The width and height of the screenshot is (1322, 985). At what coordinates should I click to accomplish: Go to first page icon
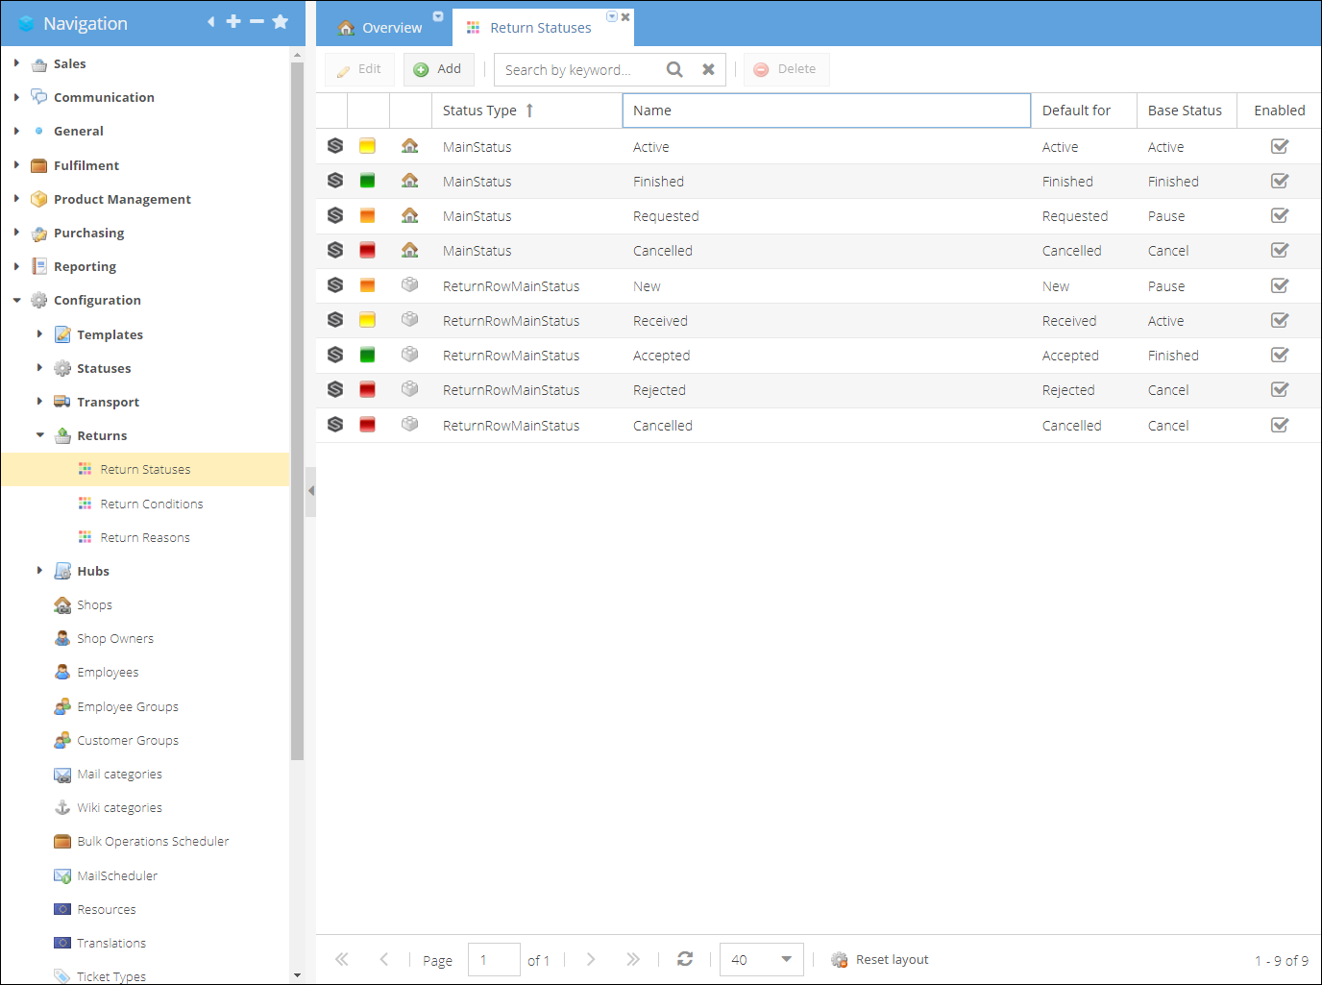point(342,959)
